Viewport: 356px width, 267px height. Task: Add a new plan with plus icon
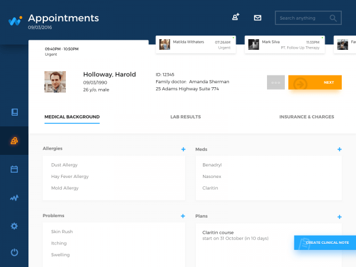pos(339,217)
